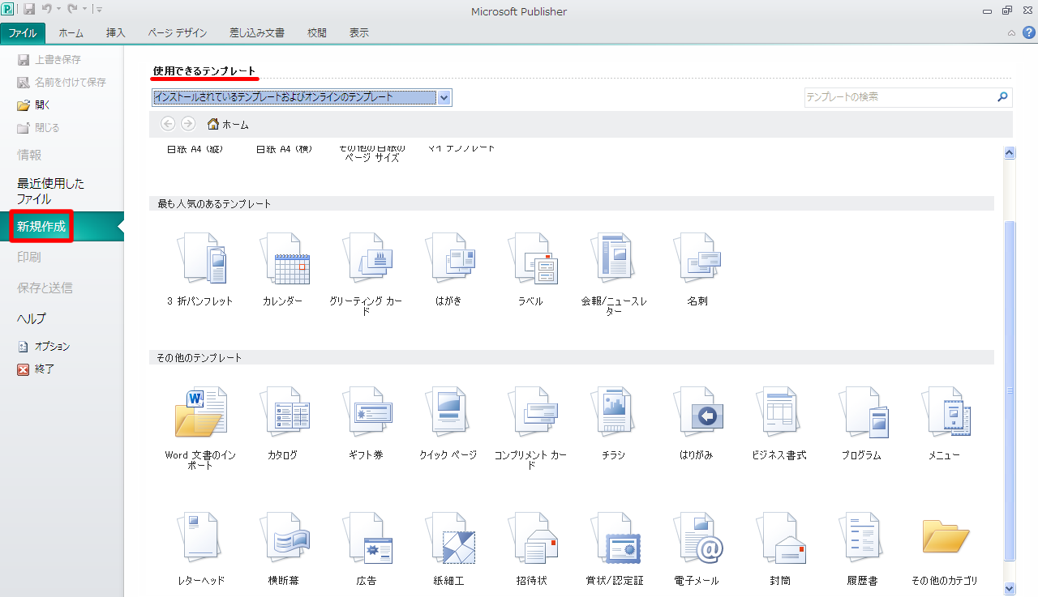This screenshot has width=1038, height=597.
Task: Open the 賞状/認定証 certificate template
Action: (614, 539)
